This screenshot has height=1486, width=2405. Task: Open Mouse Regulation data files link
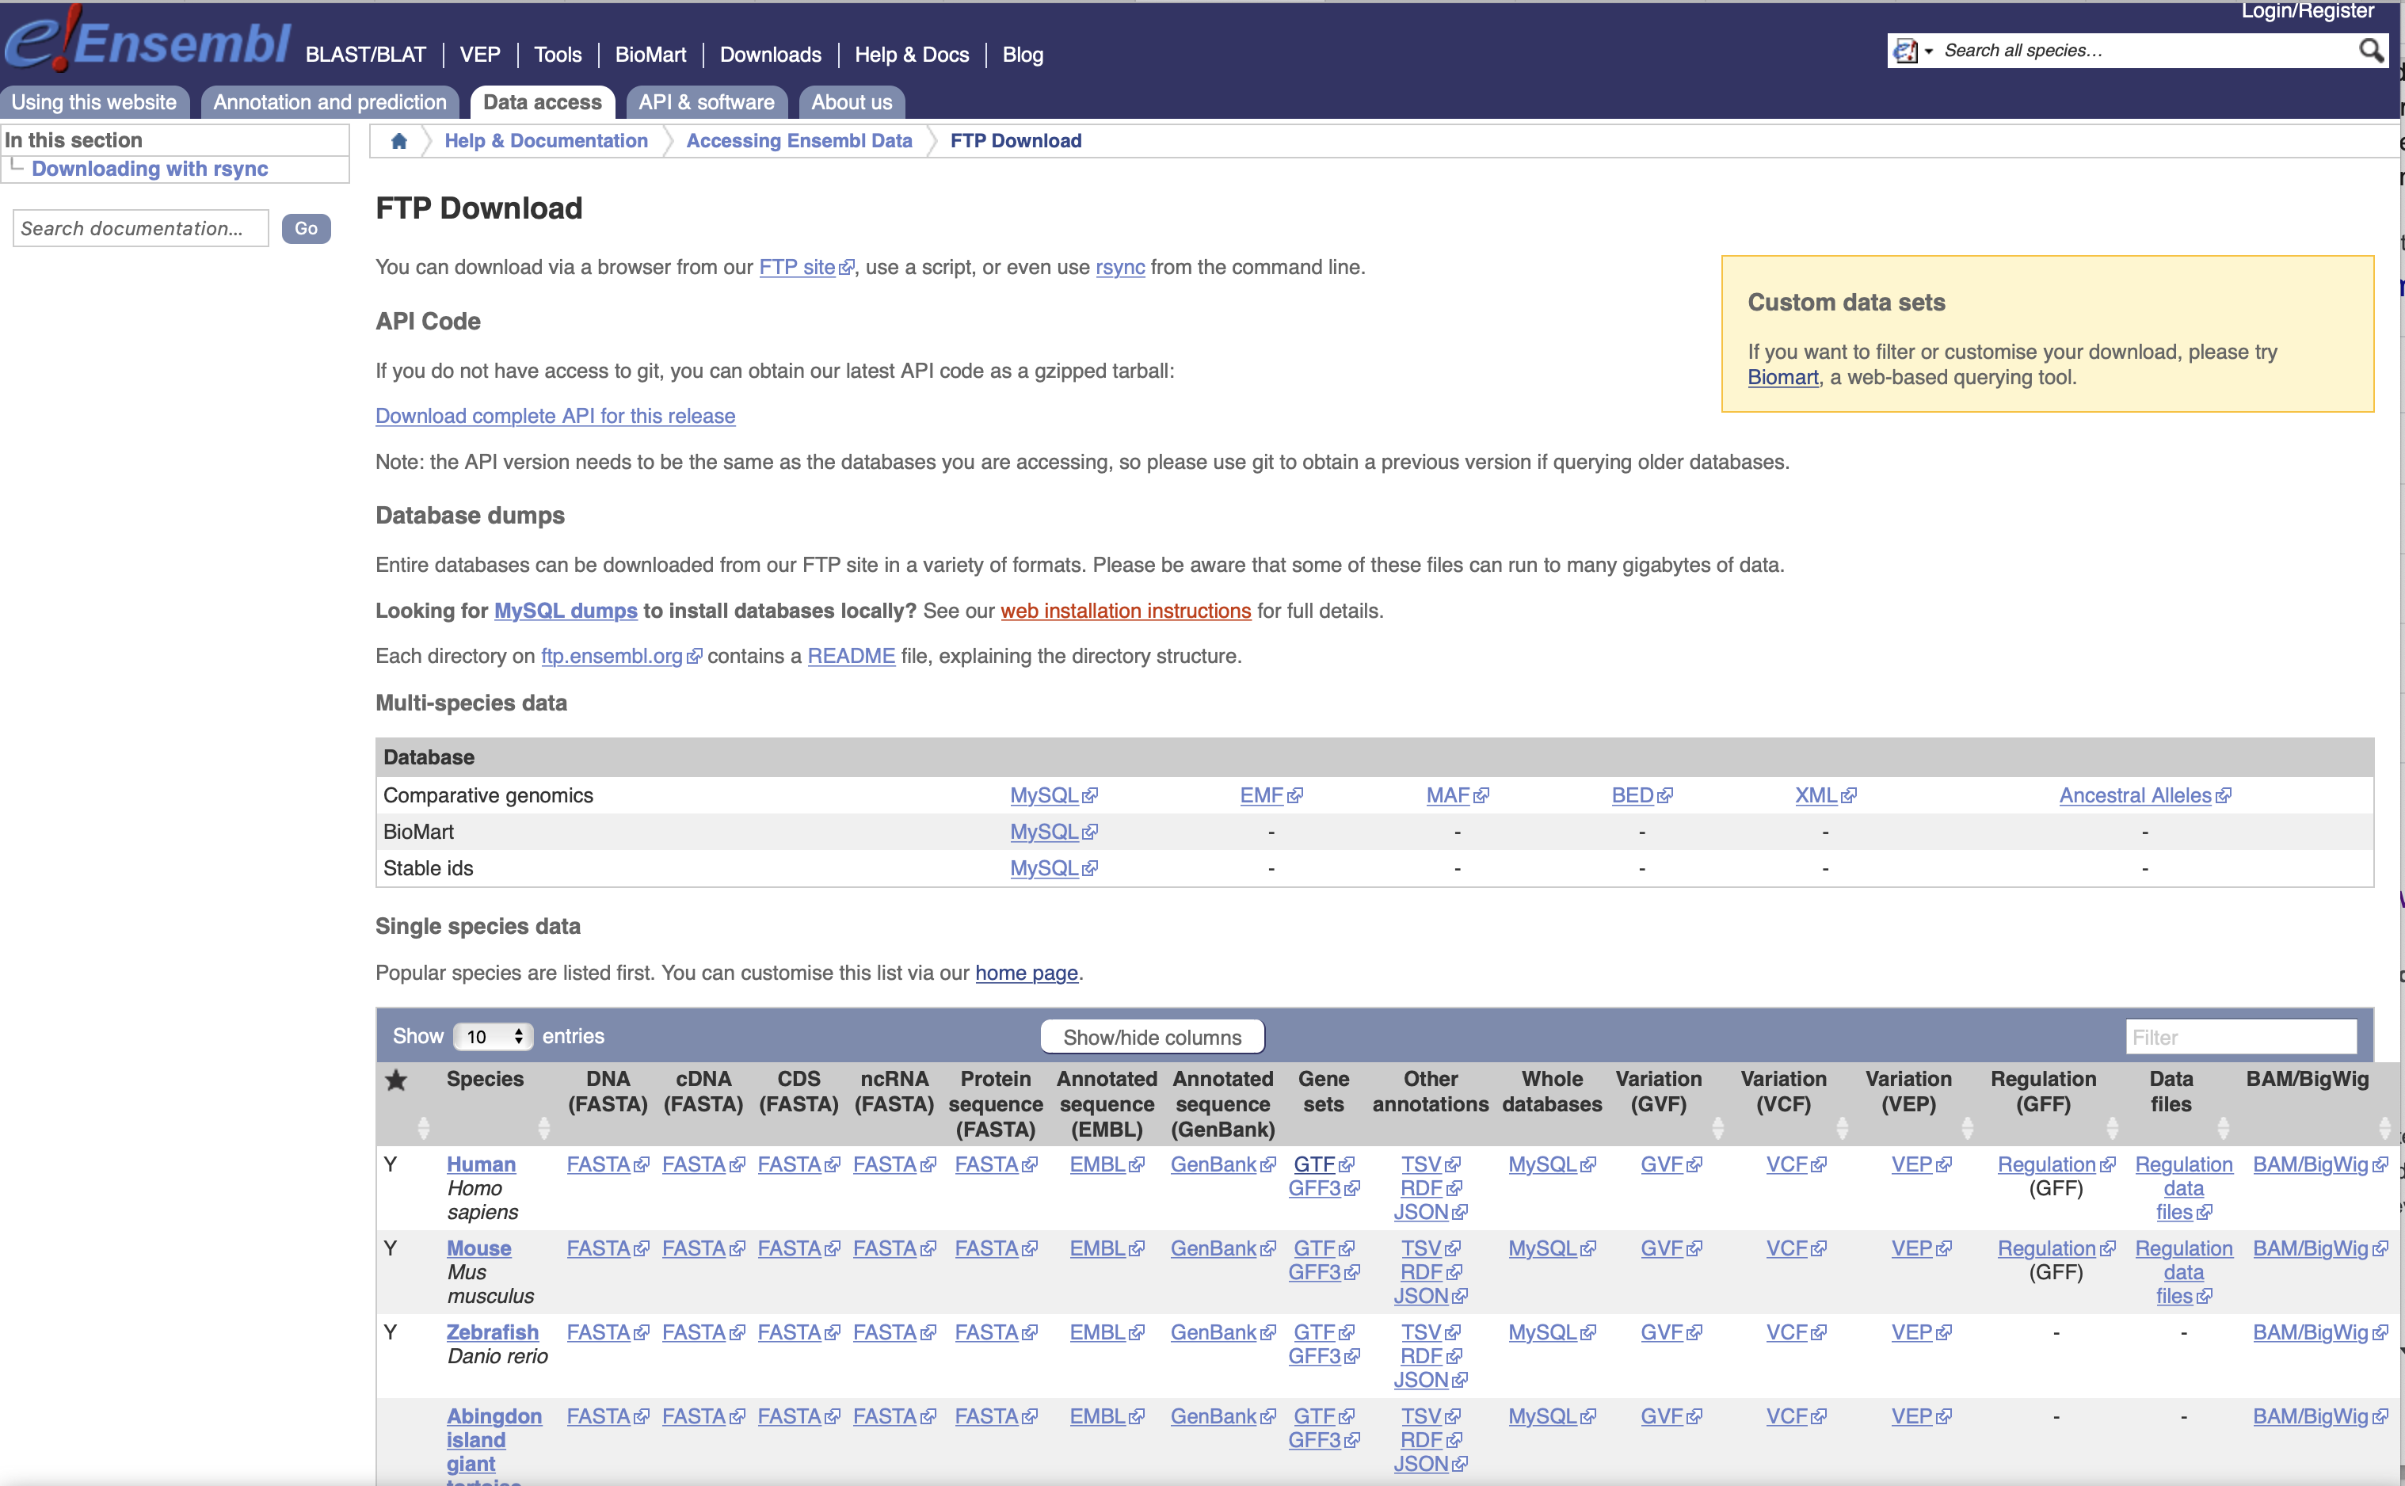(x=2183, y=1272)
